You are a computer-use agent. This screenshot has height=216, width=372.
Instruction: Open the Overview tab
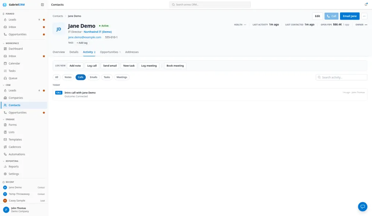[x=58, y=52]
